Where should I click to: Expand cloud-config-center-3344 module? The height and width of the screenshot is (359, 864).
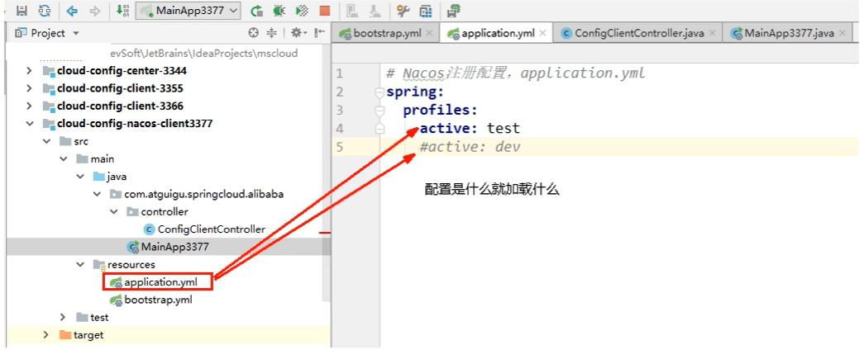(29, 71)
